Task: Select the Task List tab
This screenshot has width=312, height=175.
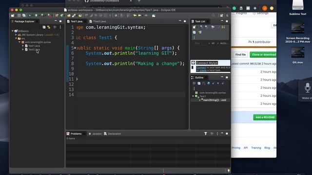Action: 200,21
